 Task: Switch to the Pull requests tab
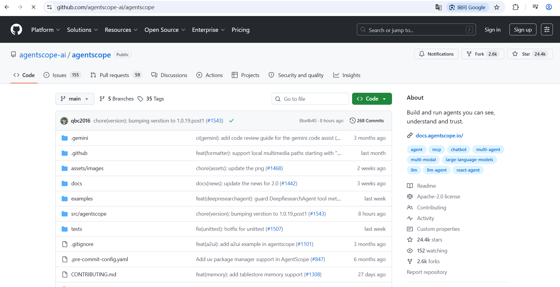pos(116,75)
